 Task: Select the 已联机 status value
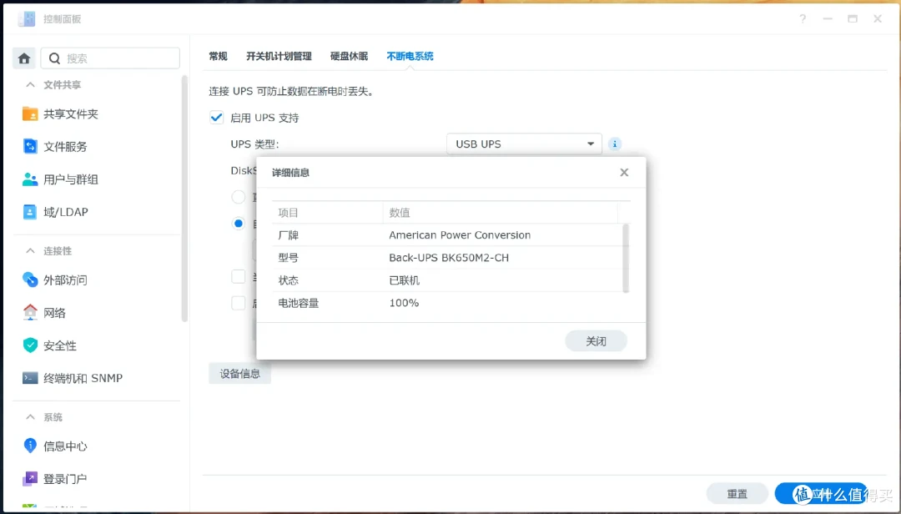tap(404, 280)
